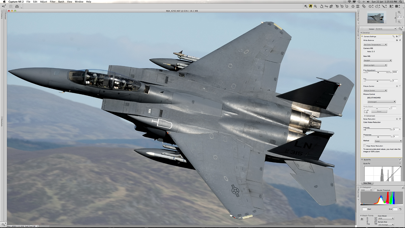Image resolution: width=405 pixels, height=228 pixels.
Task: Click the volume icon in menu bar
Action: [x=368, y=2]
